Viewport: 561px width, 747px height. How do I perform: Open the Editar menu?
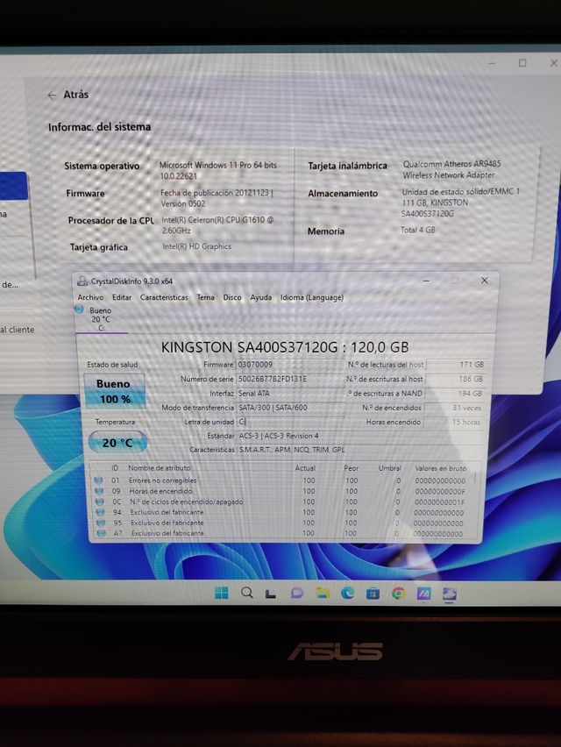click(x=122, y=297)
